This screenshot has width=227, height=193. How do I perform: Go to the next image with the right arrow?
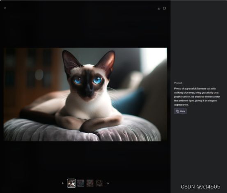pos(108,183)
